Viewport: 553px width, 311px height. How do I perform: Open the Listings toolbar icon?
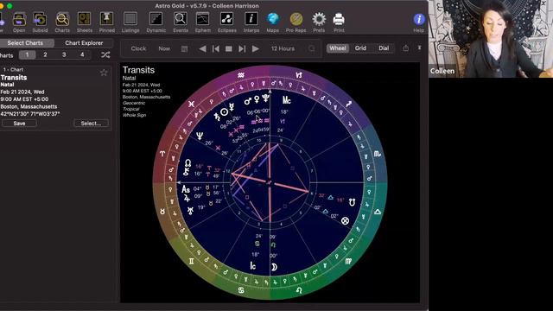coord(130,19)
